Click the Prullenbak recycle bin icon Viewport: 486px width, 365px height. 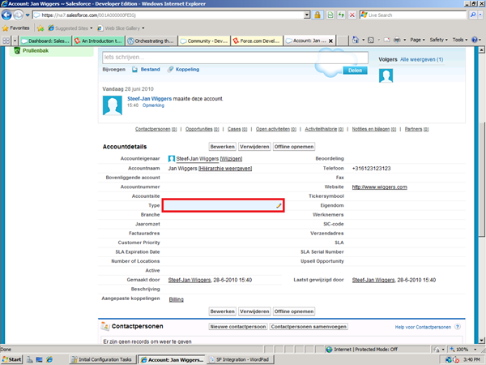[17, 50]
